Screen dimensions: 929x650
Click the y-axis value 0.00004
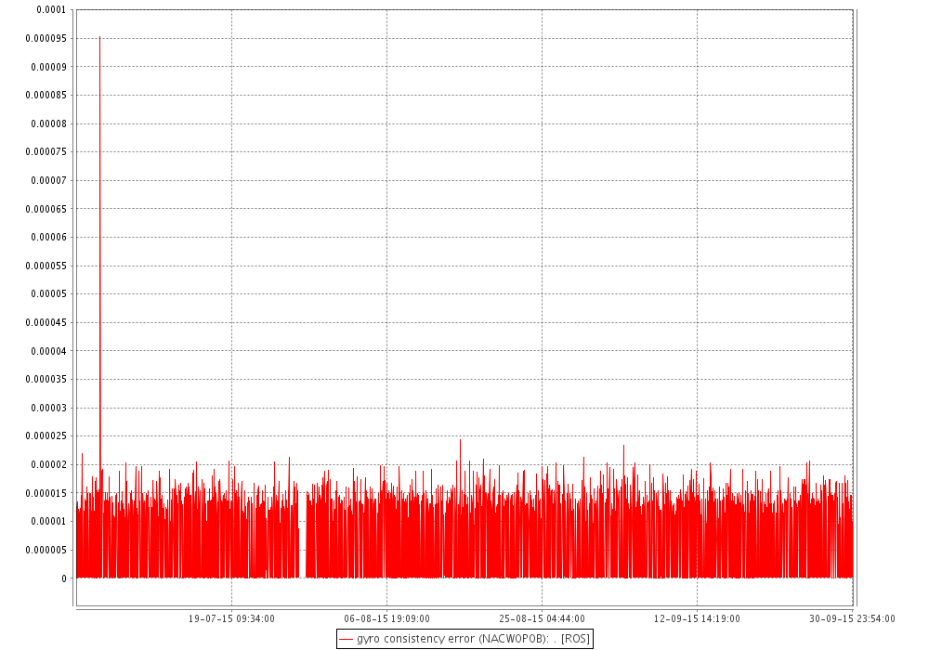[x=48, y=351]
